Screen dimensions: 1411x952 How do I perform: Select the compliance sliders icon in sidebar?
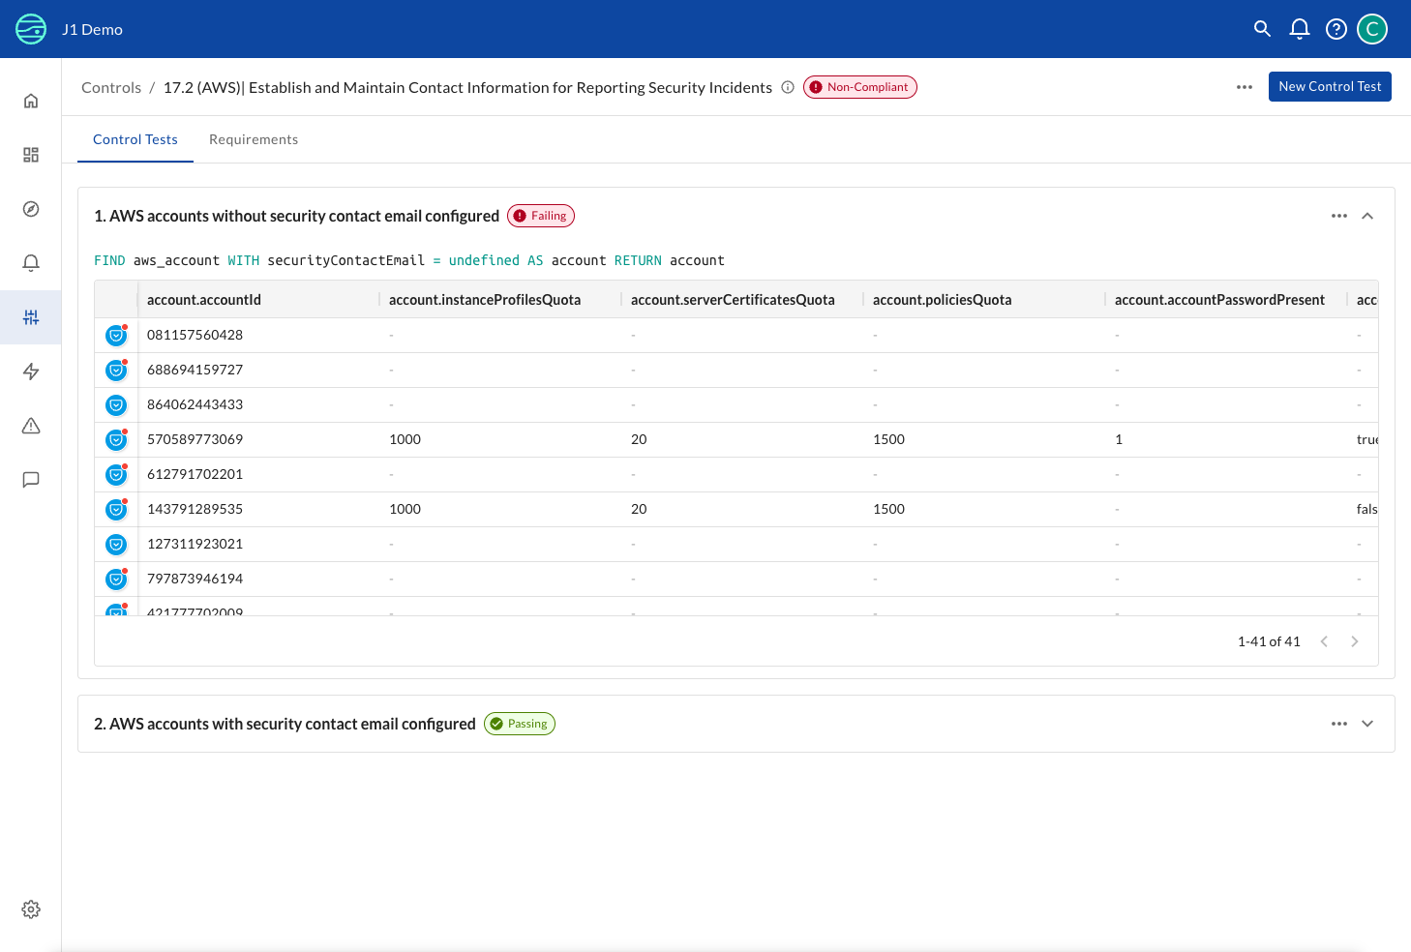[31, 317]
